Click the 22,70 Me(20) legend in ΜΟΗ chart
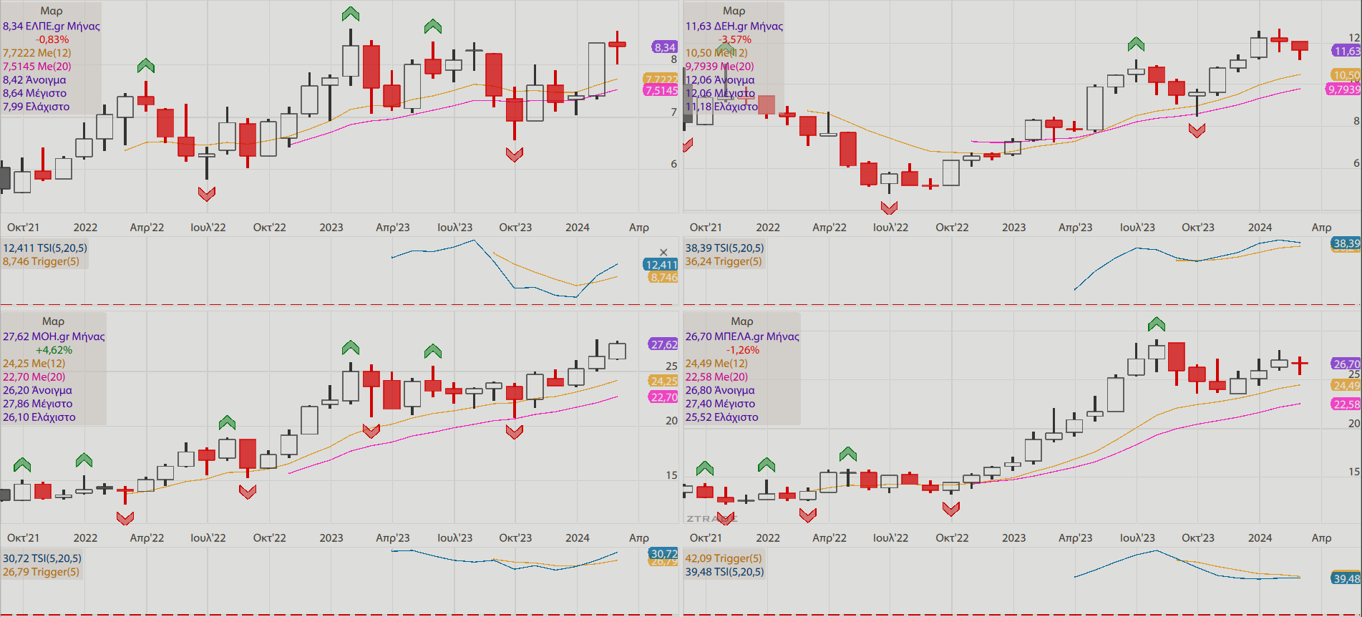1362x617 pixels. click(x=34, y=377)
